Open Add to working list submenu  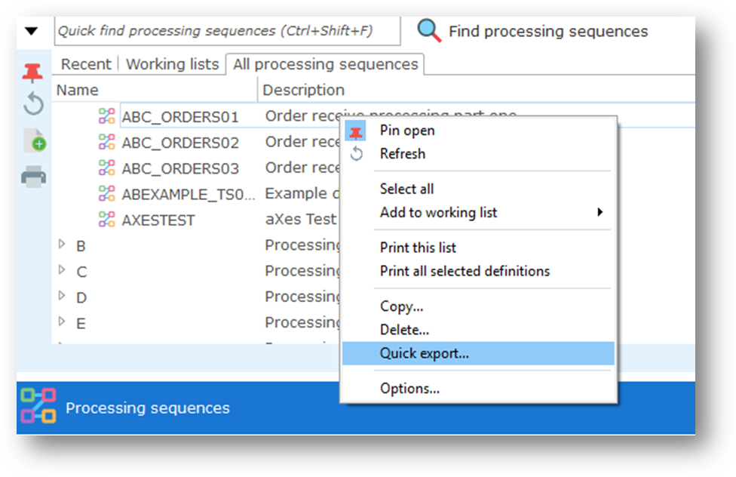pyautogui.click(x=438, y=212)
